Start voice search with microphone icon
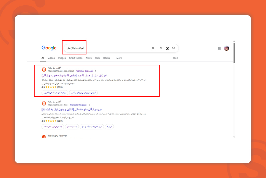This screenshot has width=266, height=178. click(x=161, y=48)
